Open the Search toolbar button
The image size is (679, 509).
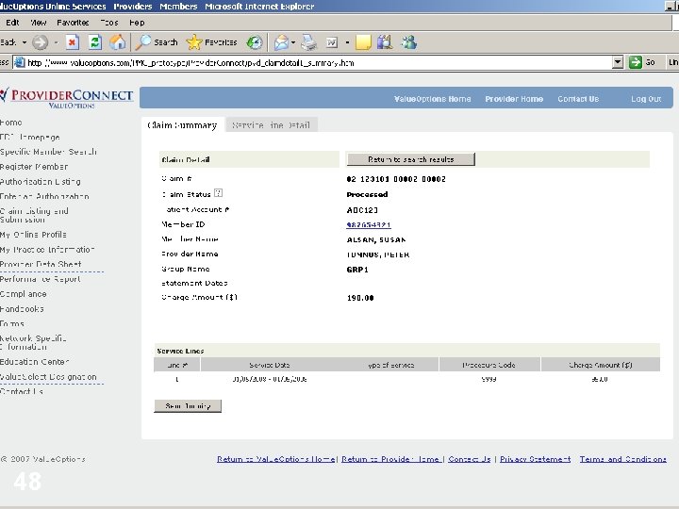coord(157,42)
